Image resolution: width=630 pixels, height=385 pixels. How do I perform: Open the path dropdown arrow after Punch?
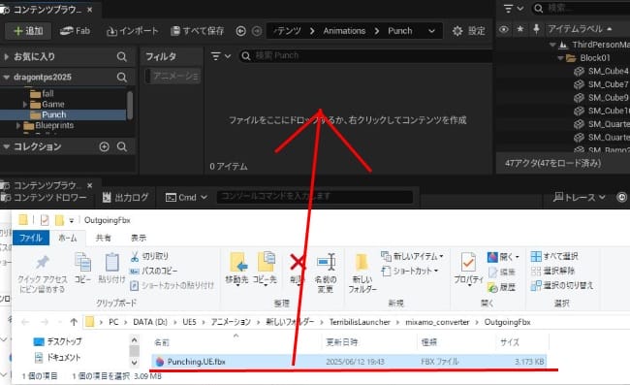[431, 31]
